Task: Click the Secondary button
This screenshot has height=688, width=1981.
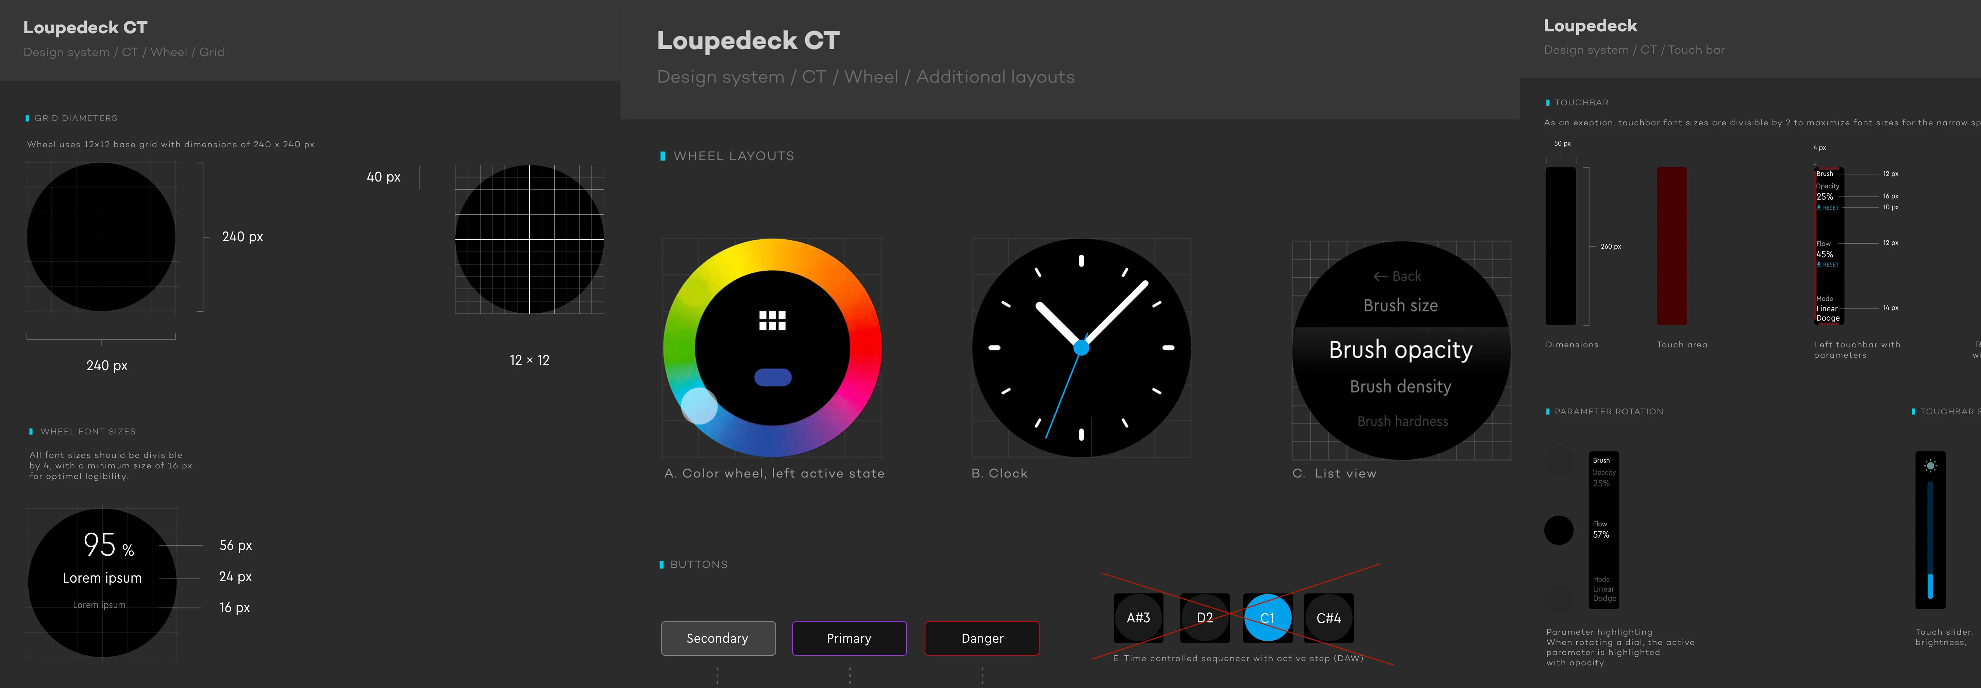Action: pos(718,638)
